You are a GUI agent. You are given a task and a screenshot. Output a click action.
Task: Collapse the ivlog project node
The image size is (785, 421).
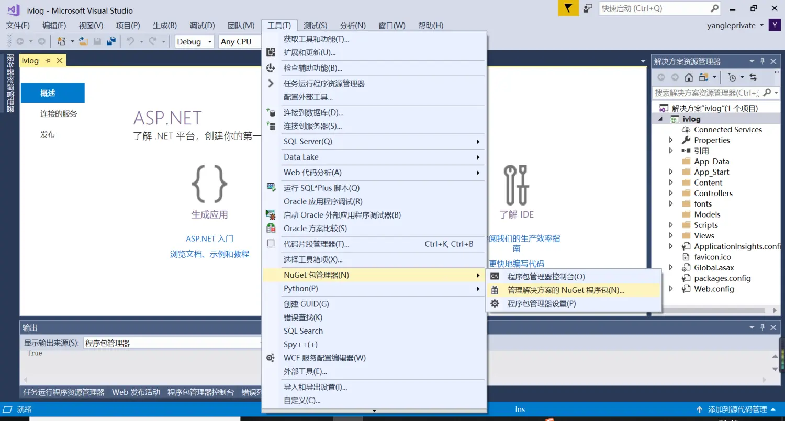(x=660, y=119)
